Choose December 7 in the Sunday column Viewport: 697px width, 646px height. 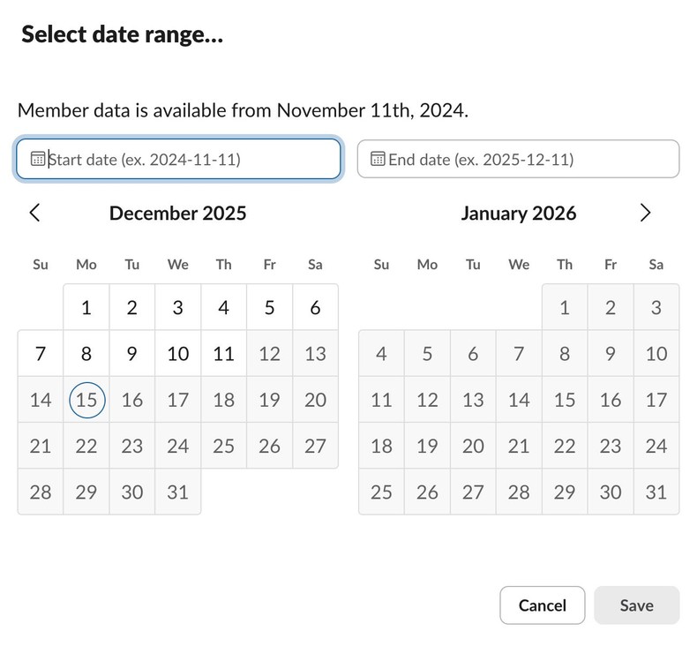(41, 354)
